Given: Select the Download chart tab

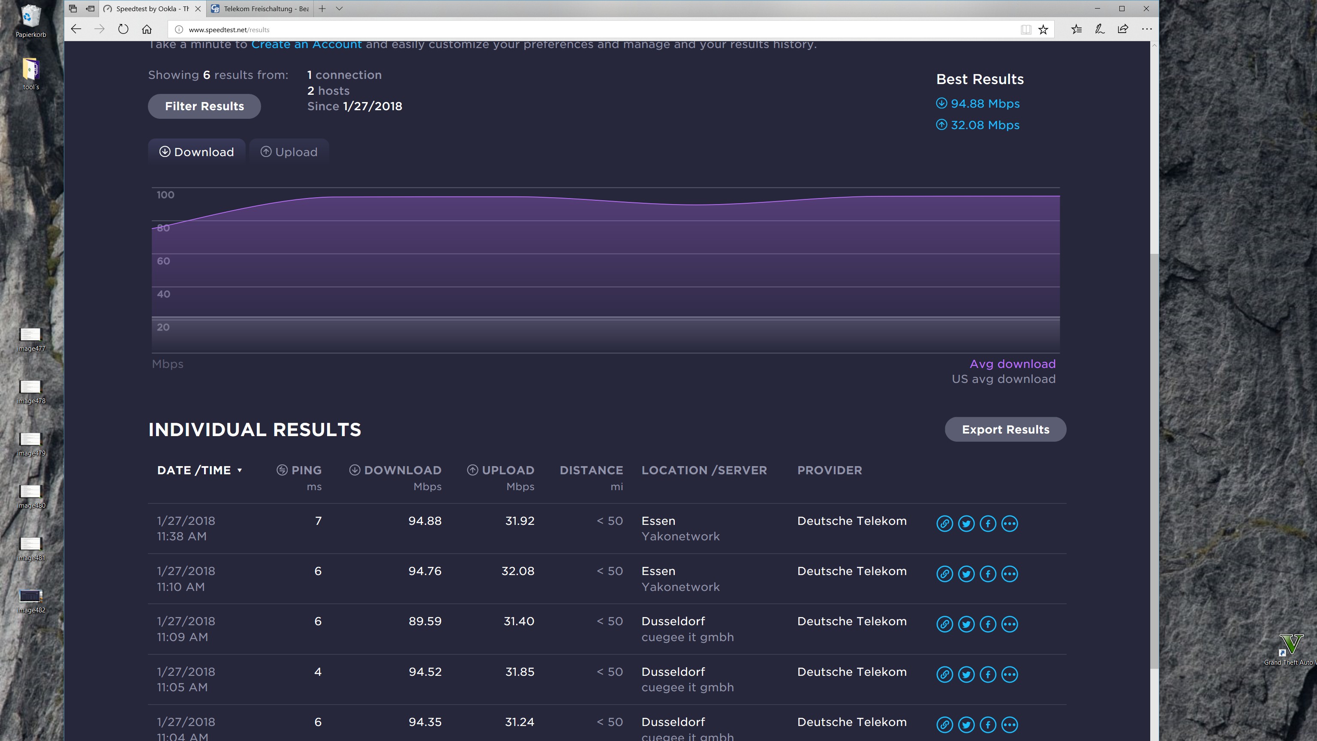Looking at the screenshot, I should coord(196,152).
